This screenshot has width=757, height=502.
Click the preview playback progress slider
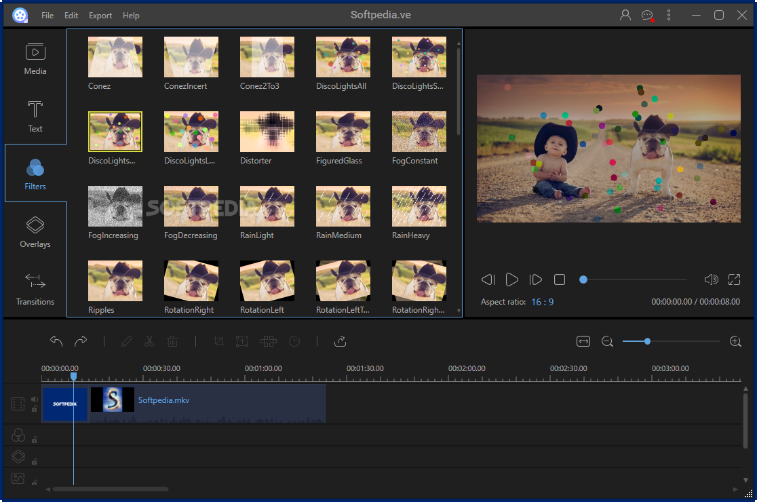[632, 279]
